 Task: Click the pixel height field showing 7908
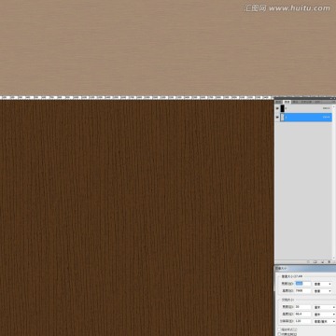point(303,291)
